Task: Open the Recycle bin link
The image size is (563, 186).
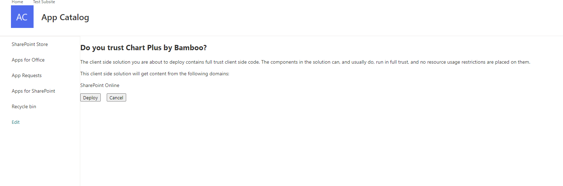Action: (24, 106)
